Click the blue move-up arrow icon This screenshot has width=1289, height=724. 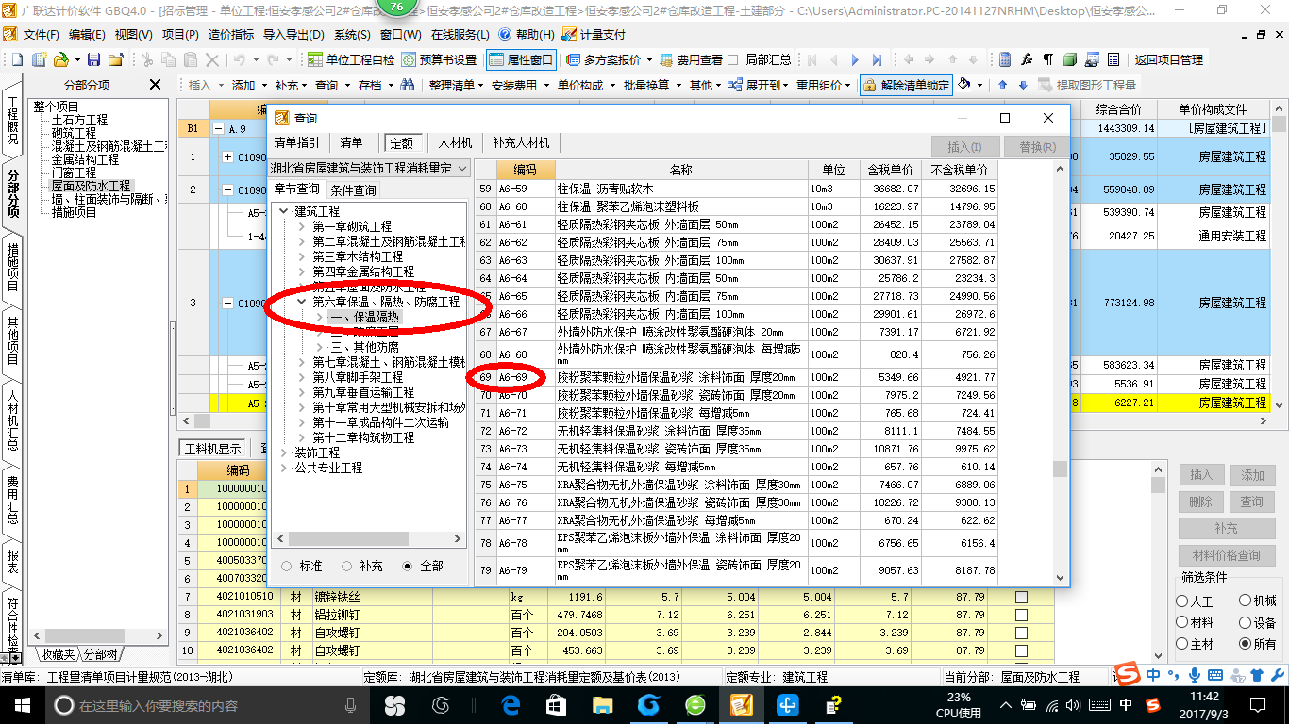click(x=1003, y=85)
